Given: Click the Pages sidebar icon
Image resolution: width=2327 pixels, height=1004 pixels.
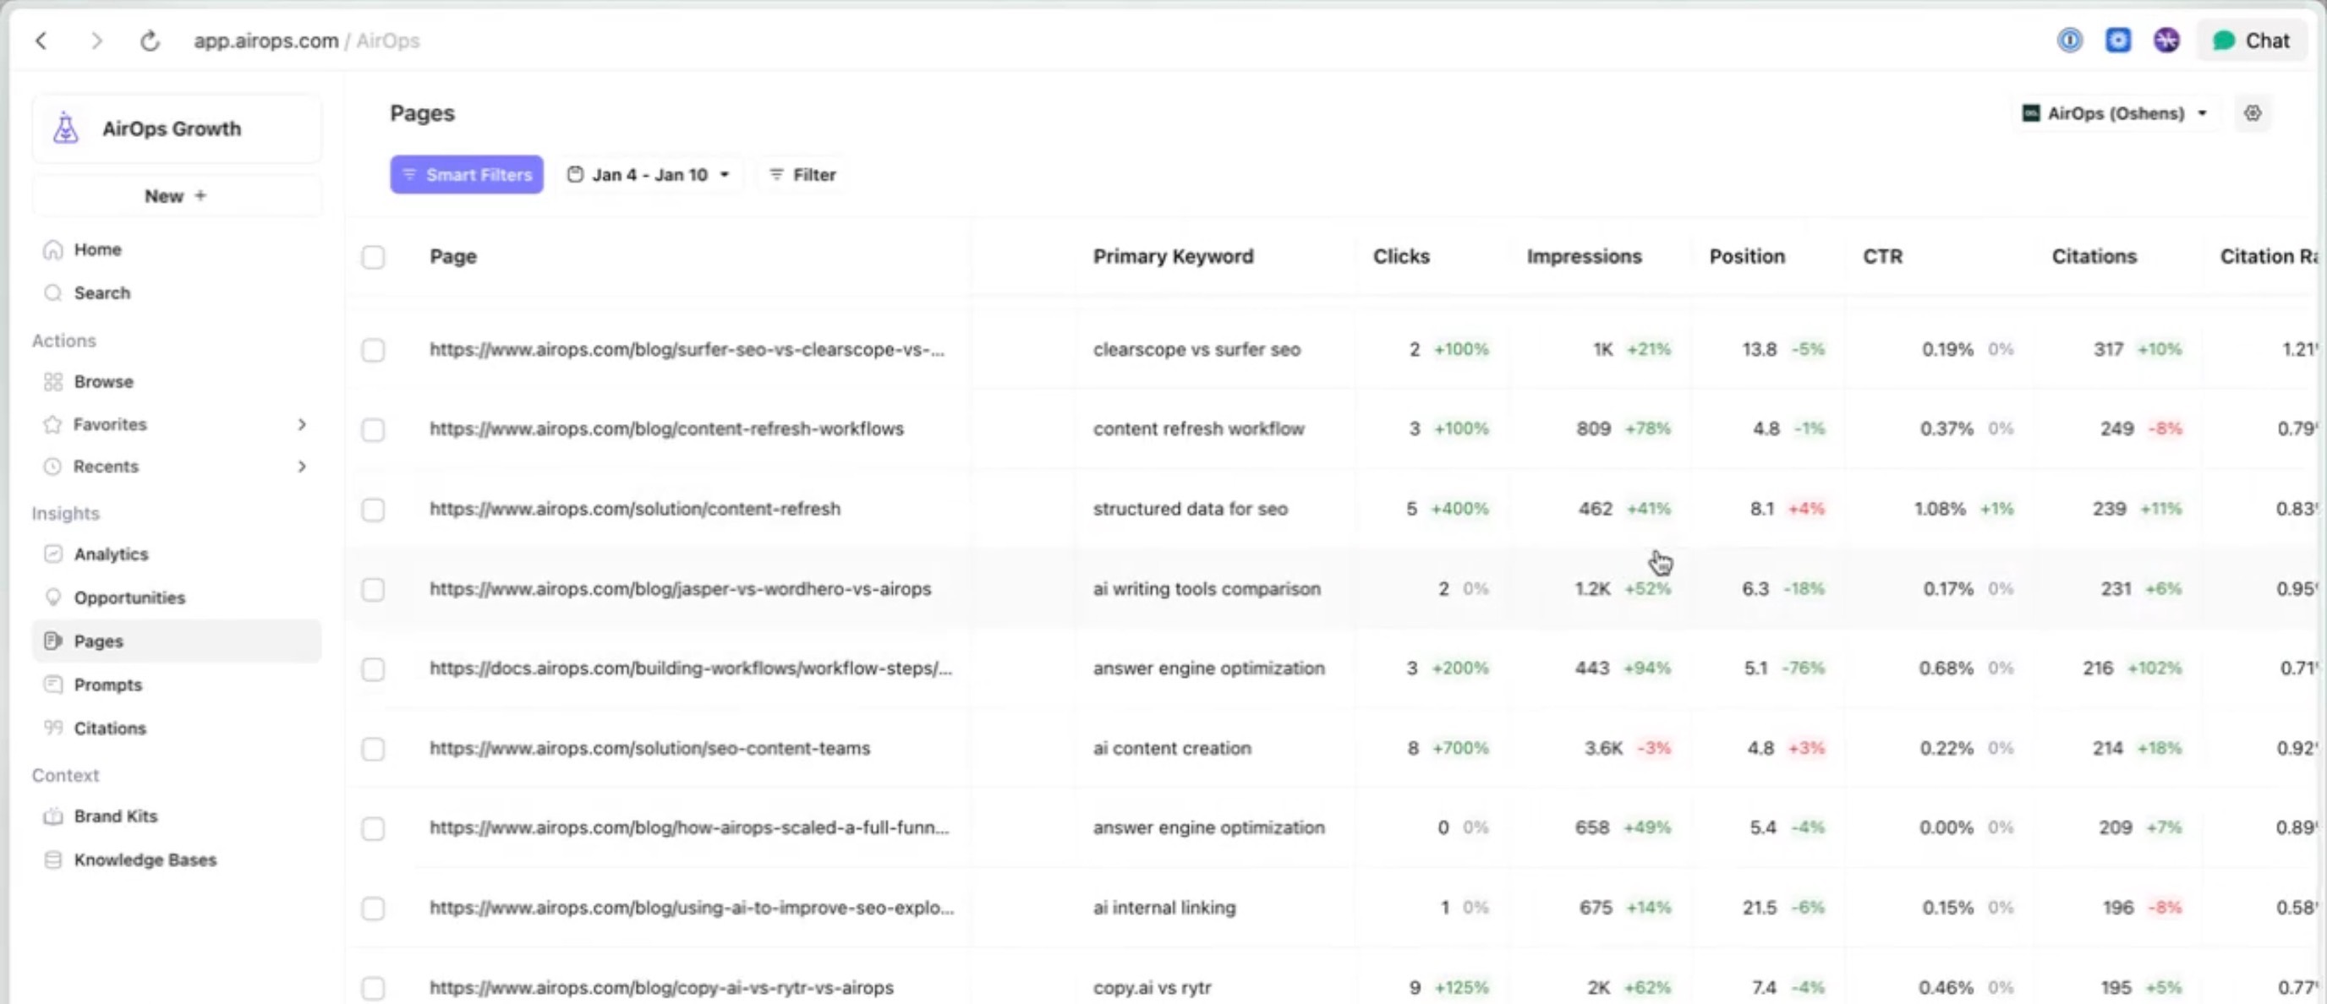Looking at the screenshot, I should pyautogui.click(x=53, y=640).
